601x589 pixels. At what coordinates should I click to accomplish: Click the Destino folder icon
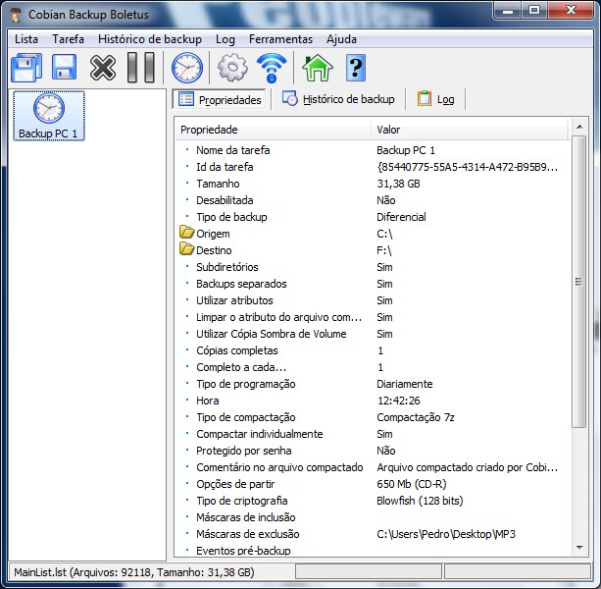coord(186,248)
